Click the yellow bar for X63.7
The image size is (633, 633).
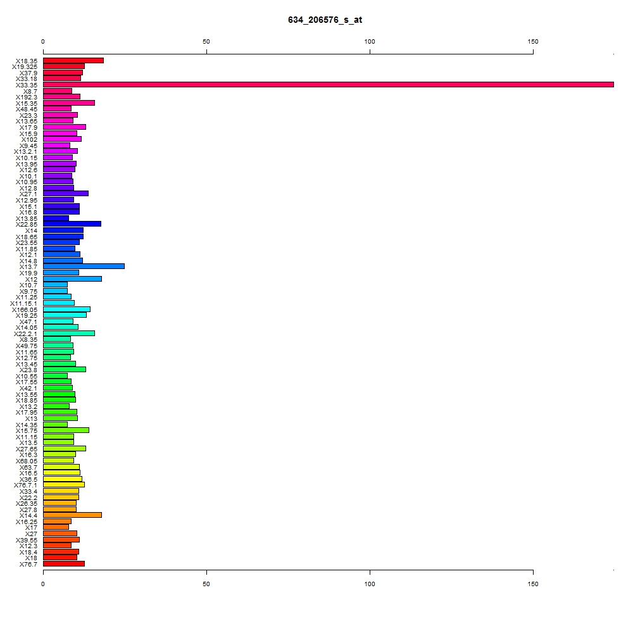coord(61,467)
